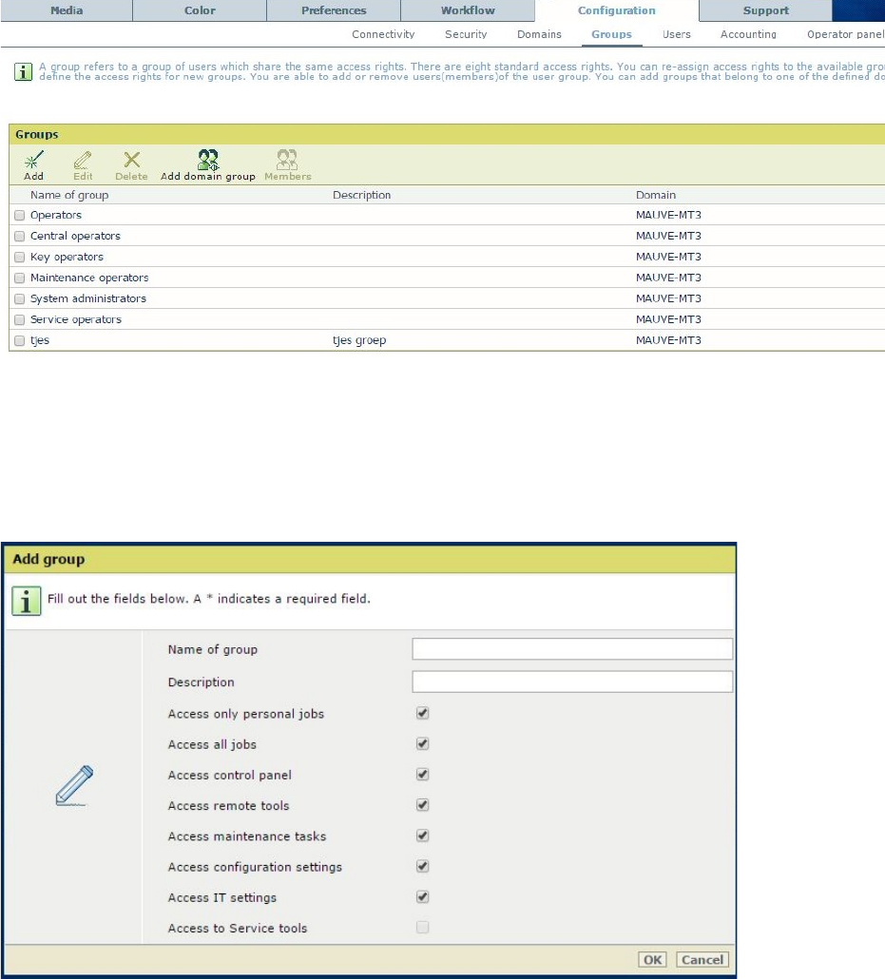Select the Key operators group name

(x=67, y=258)
